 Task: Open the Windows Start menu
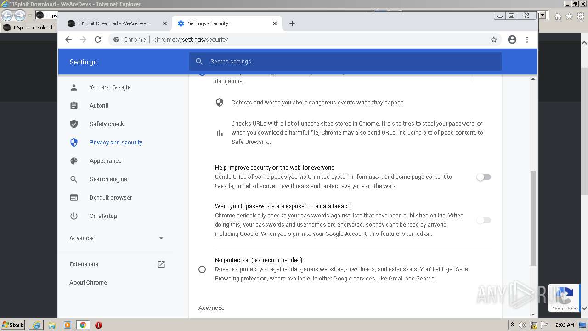(x=13, y=325)
